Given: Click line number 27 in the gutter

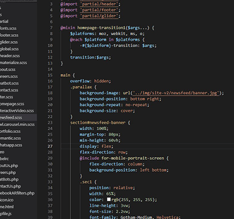Looking at the screenshot, I should pos(50,146).
